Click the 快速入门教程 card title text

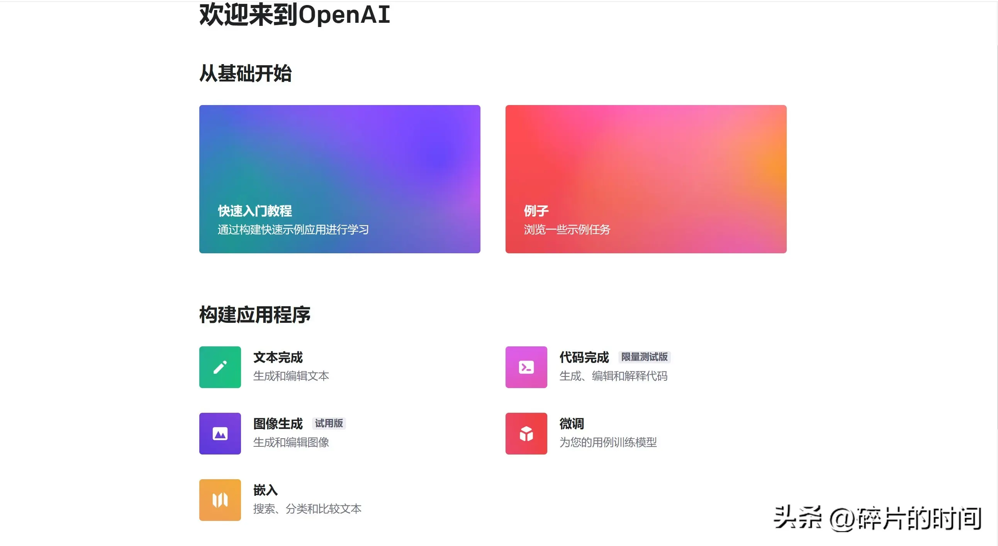tap(255, 211)
